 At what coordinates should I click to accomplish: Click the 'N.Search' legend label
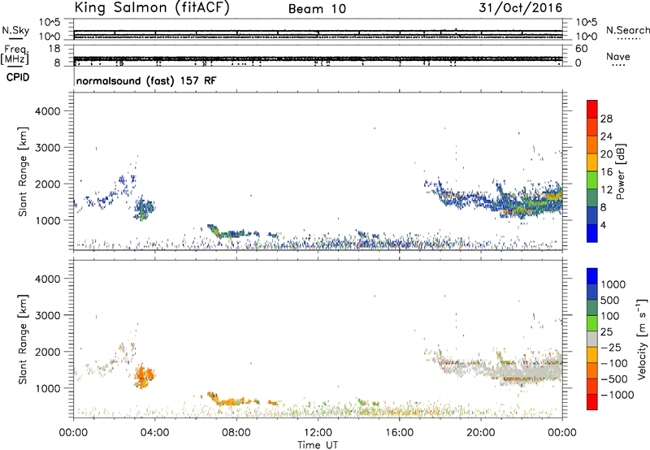[x=628, y=30]
